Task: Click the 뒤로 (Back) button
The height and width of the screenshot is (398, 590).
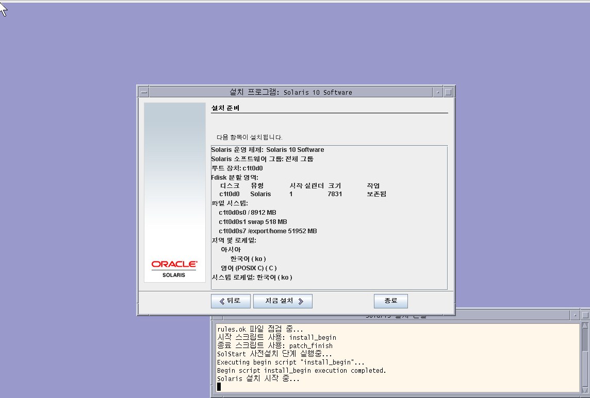Action: click(x=231, y=301)
